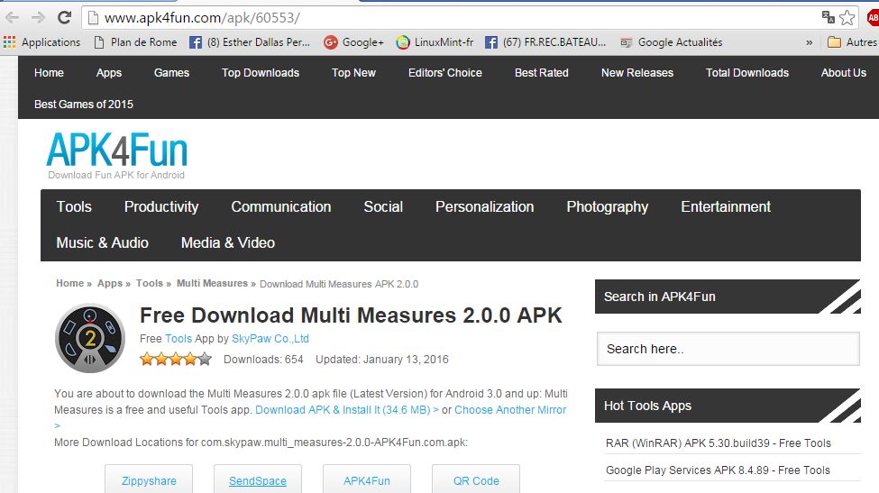Open the Games menu item

coord(171,73)
